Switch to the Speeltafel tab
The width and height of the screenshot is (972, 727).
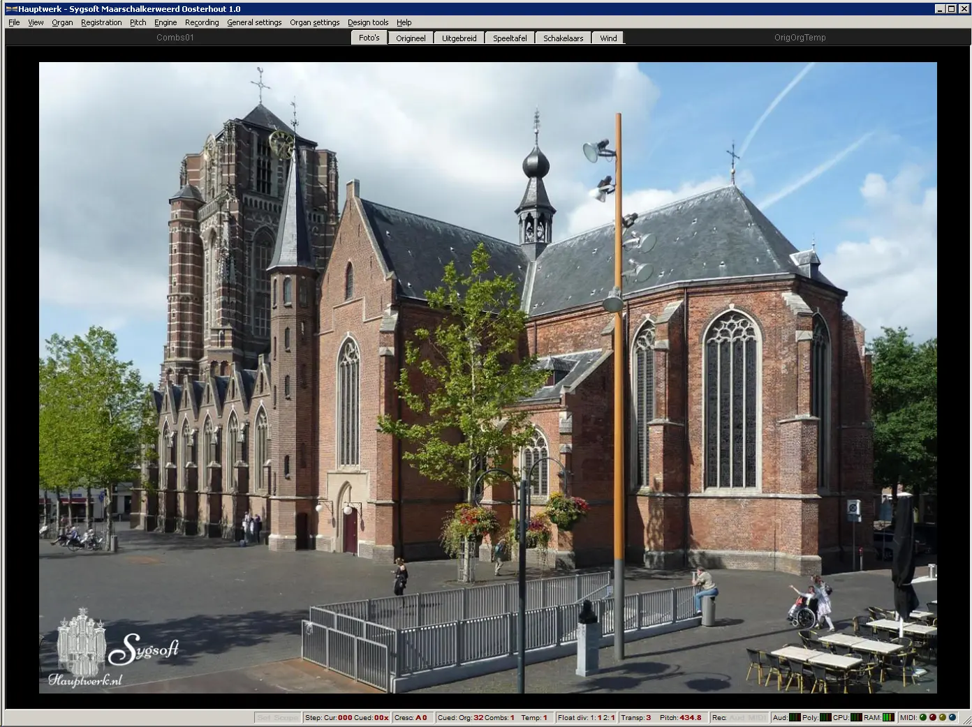pos(510,38)
